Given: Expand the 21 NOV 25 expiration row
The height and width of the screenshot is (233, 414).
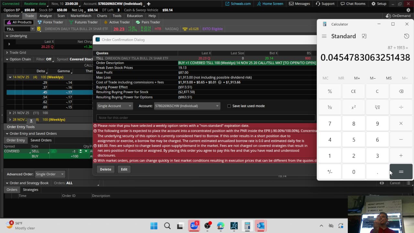Looking at the screenshot, I should 10,113.
